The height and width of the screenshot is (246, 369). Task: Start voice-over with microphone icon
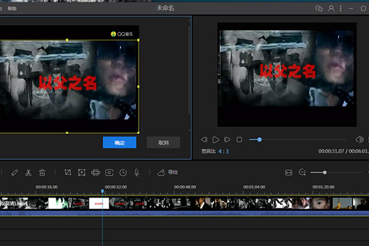pyautogui.click(x=137, y=173)
